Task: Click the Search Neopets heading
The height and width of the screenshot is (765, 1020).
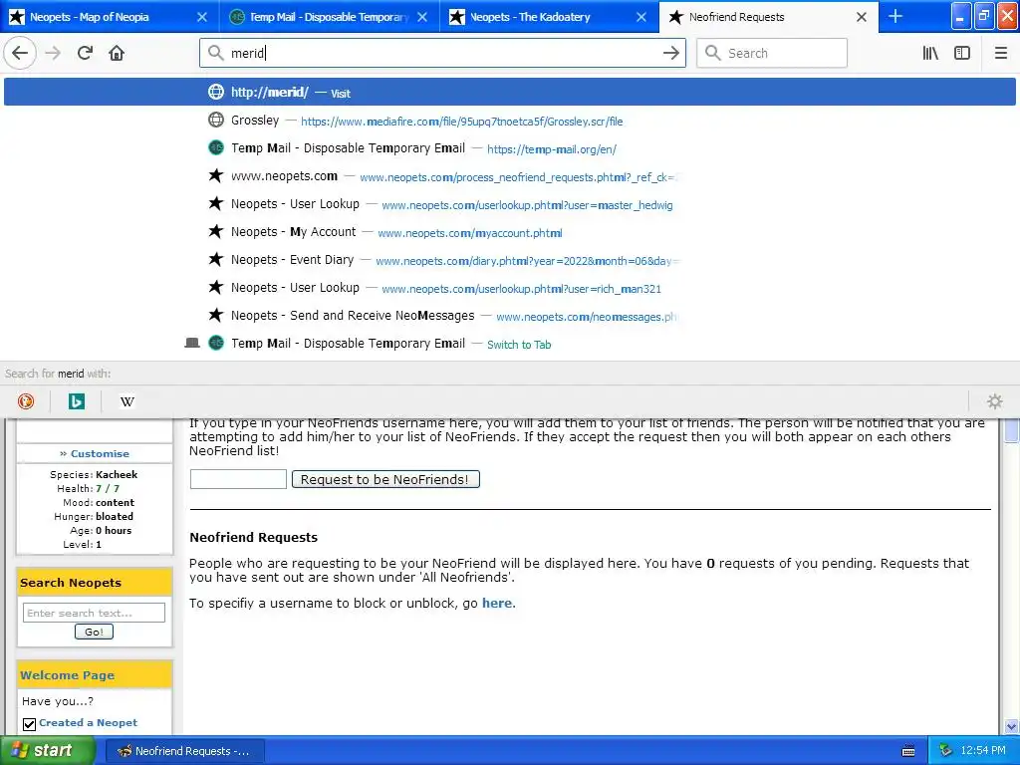Action: [x=71, y=582]
